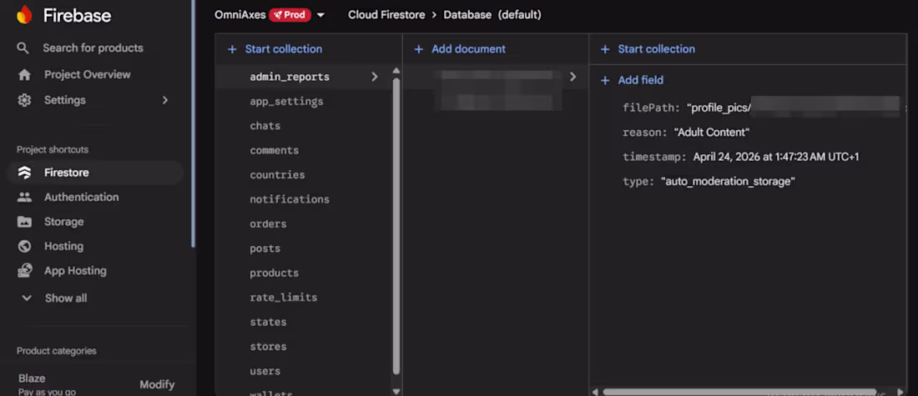
Task: Click plus icon beside Add field
Action: (605, 80)
